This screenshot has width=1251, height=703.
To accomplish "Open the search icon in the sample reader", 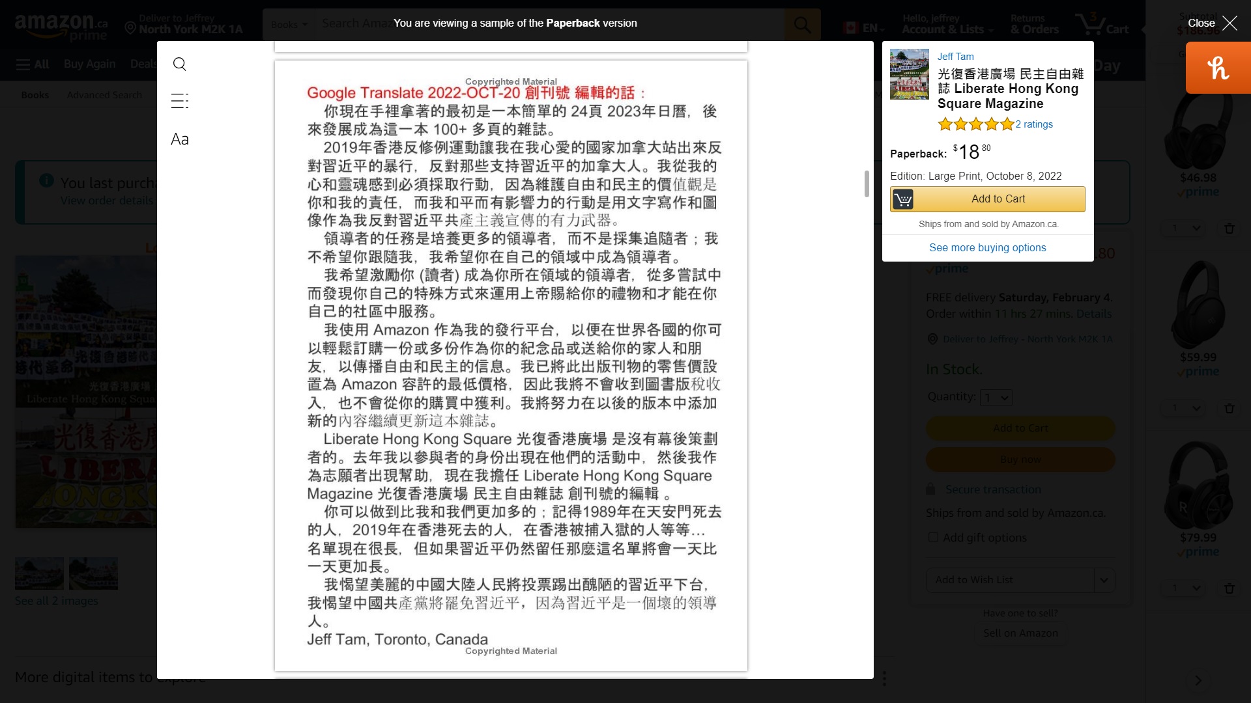I will [180, 64].
